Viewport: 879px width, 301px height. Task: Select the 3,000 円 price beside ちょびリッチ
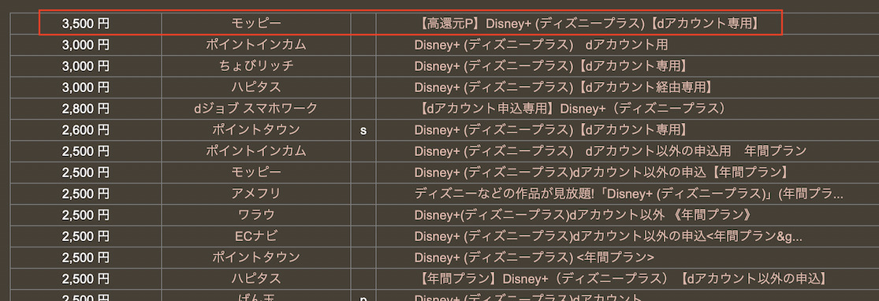pos(86,66)
